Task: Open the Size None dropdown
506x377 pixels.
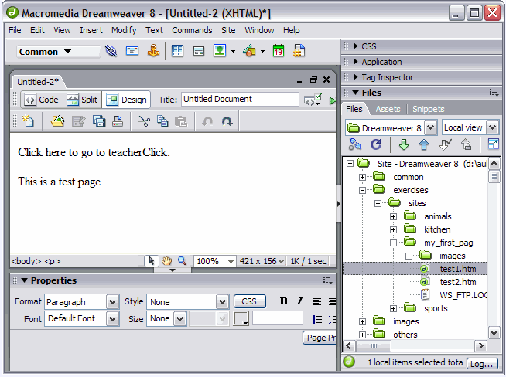Action: tap(179, 319)
